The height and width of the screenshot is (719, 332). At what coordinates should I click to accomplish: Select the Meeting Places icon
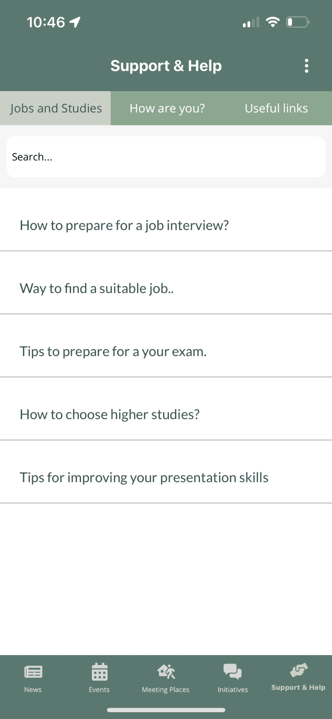point(166,672)
